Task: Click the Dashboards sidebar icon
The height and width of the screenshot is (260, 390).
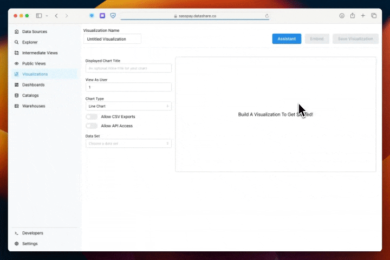Action: [x=17, y=84]
